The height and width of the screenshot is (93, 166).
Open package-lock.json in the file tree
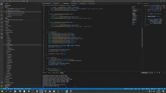9,83
